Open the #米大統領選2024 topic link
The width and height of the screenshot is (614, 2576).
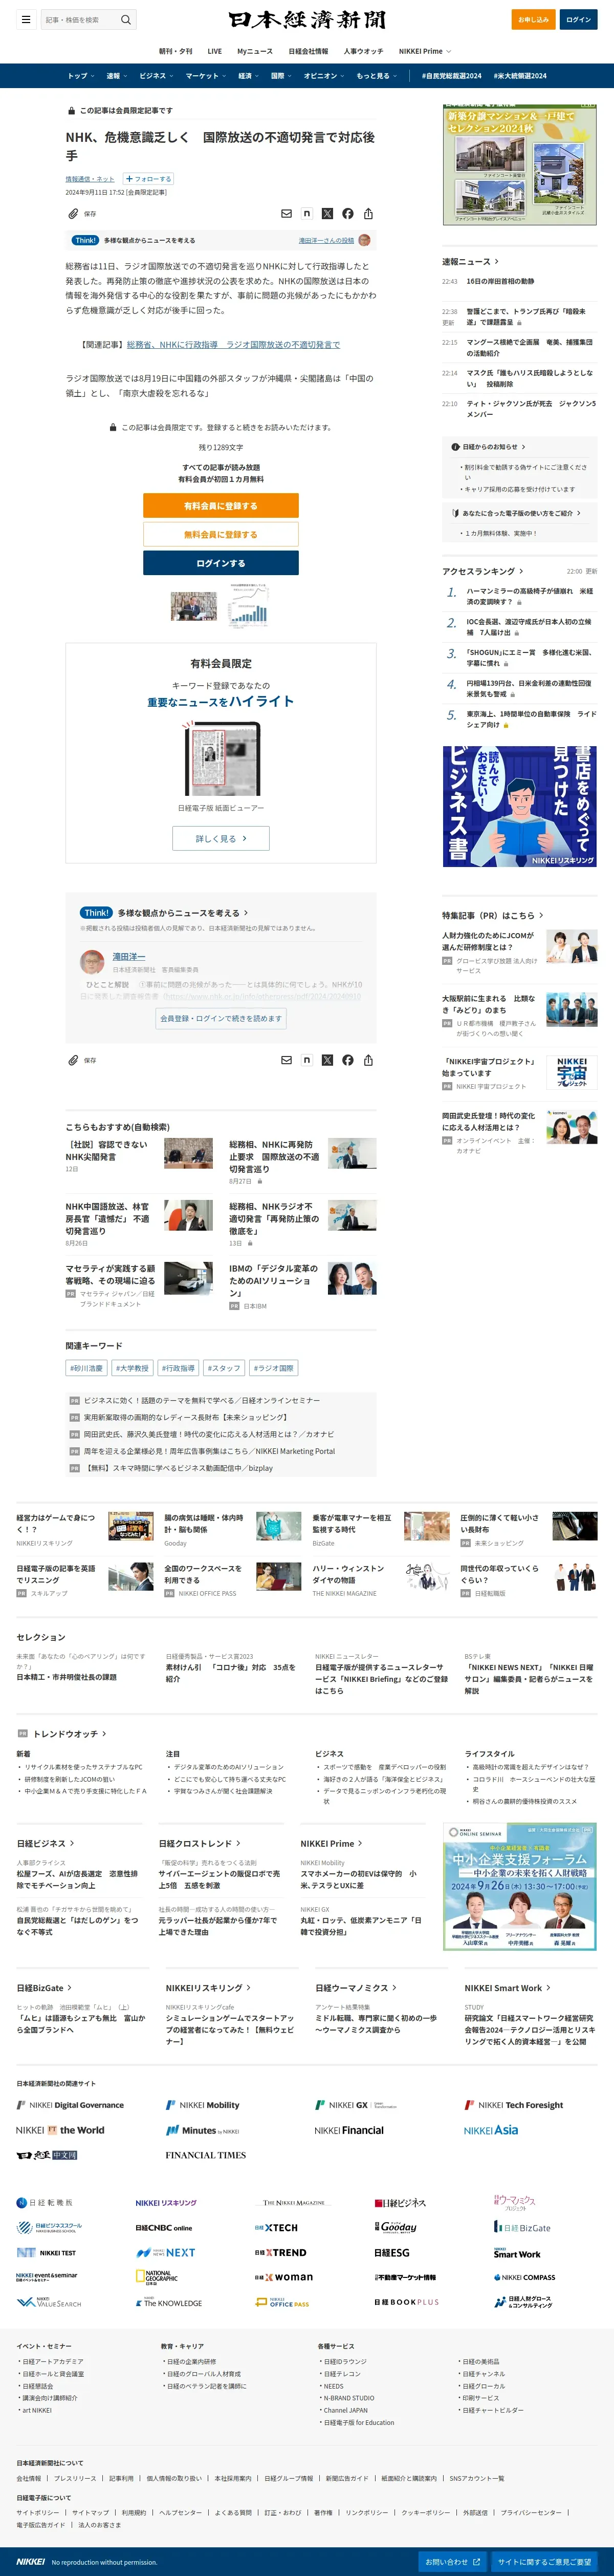520,76
